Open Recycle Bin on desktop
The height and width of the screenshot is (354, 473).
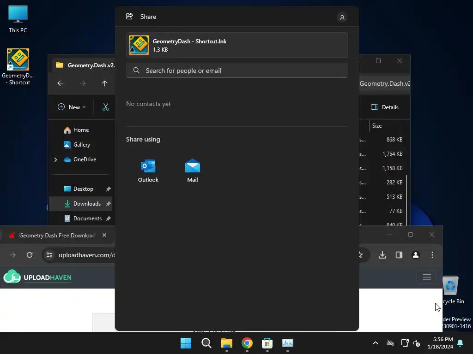click(x=453, y=290)
